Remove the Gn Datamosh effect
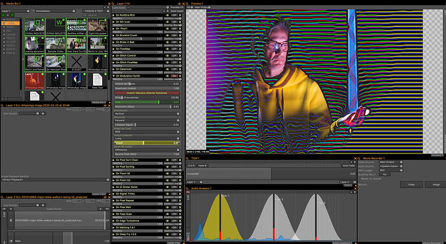446x244 pixels. [180, 69]
